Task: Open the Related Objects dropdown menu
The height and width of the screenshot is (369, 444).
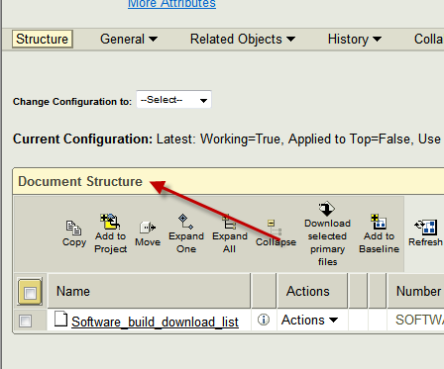Action: (x=243, y=40)
